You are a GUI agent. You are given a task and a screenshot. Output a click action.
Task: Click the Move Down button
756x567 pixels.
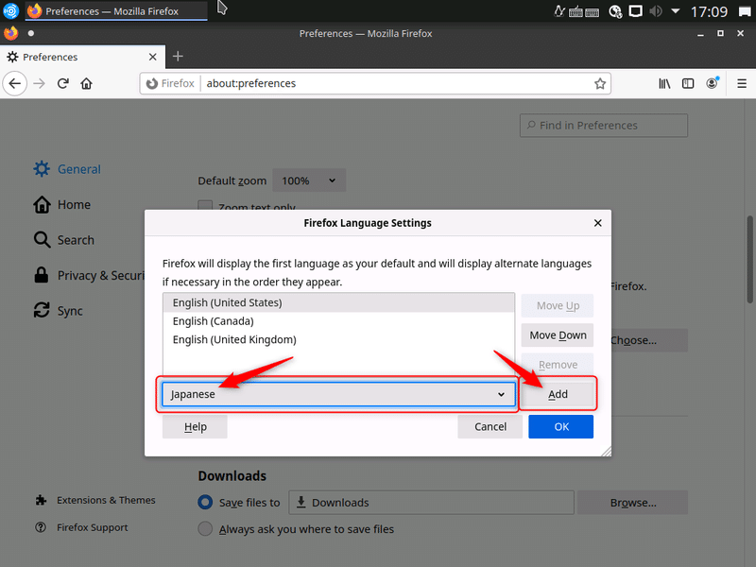[x=558, y=335]
